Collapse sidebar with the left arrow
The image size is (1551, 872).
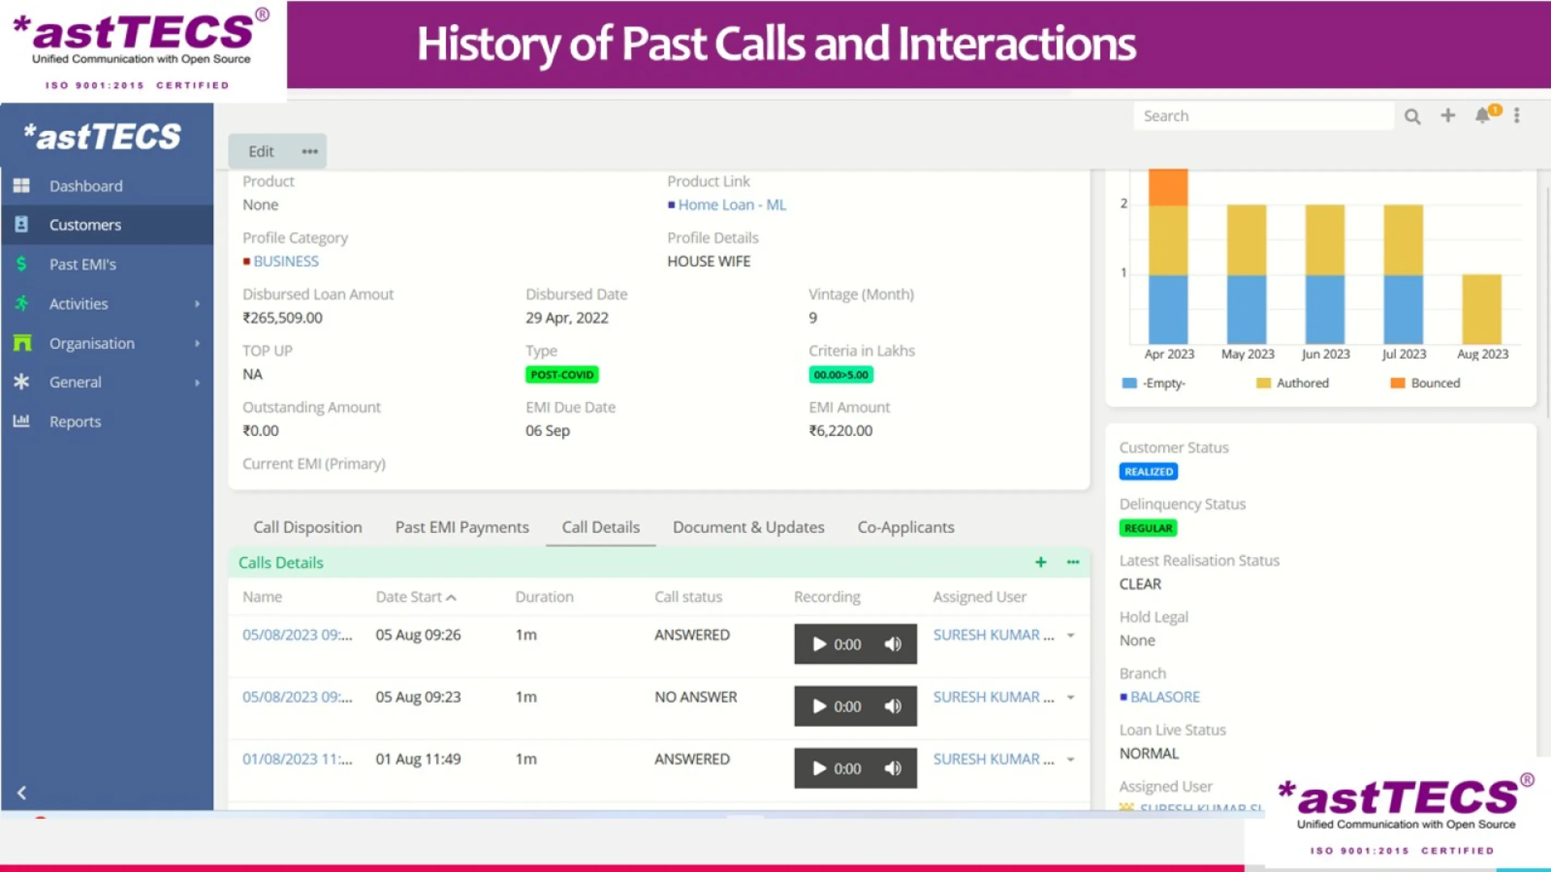point(22,792)
